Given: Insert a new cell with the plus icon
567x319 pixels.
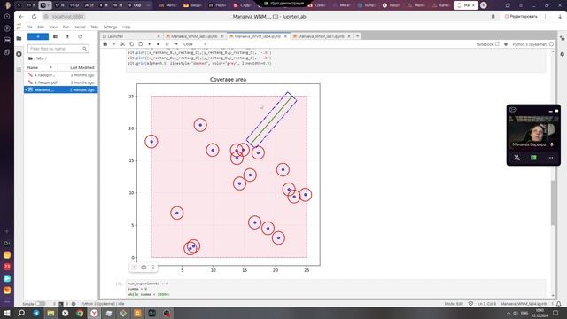Looking at the screenshot, I should (x=114, y=44).
